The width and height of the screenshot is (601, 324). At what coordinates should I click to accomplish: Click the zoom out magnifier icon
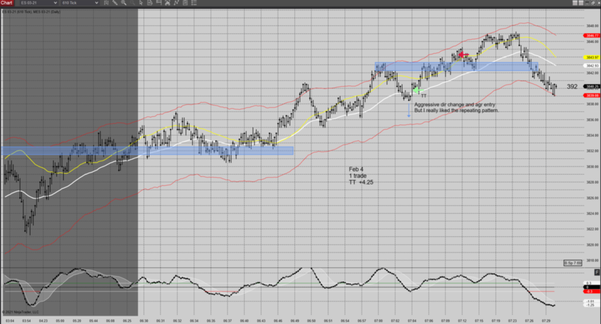point(132,3)
